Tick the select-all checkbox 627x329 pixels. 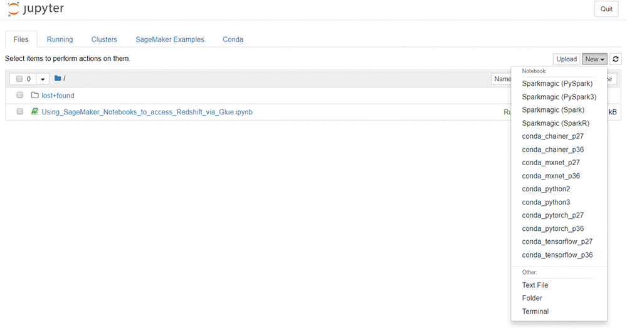coord(19,79)
